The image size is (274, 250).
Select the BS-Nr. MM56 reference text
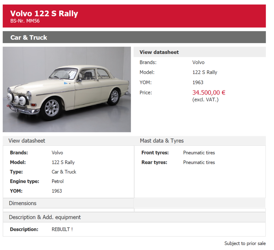pyautogui.click(x=25, y=21)
